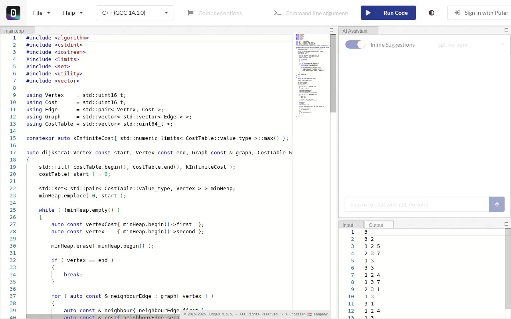The height and width of the screenshot is (319, 511).
Task: Click the 'constexpr auto kInfiniteCost' line
Action: coord(157,138)
